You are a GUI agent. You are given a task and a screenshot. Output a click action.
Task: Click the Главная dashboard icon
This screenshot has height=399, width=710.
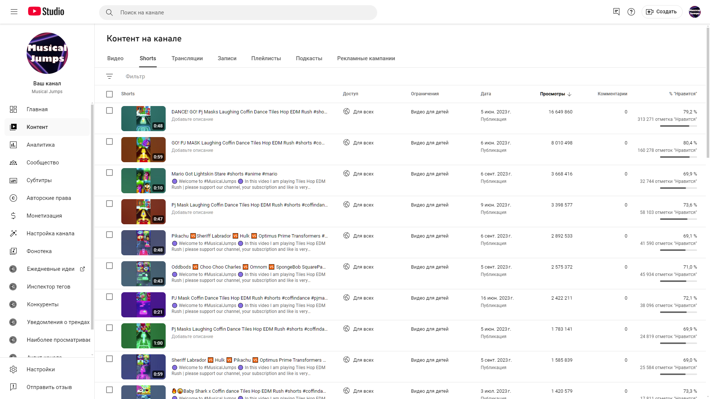click(13, 109)
